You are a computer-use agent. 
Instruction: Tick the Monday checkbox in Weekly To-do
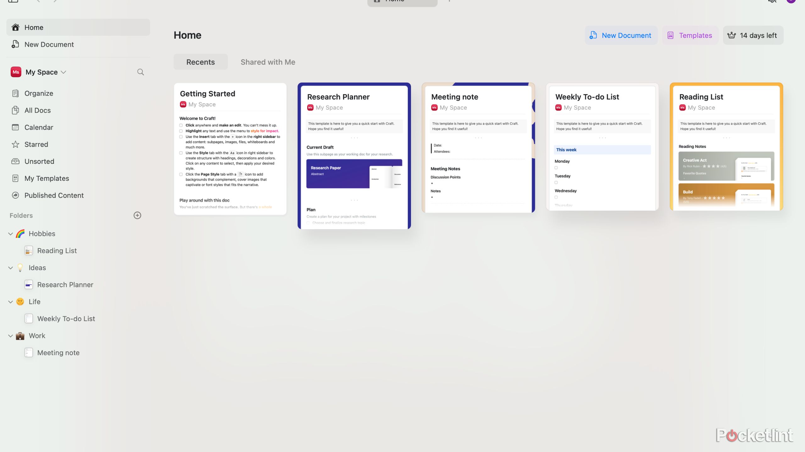click(x=556, y=168)
